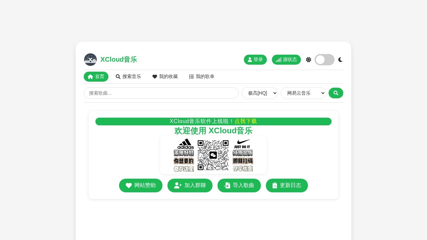The image size is (427, 240).
Task: Click the add-user icon on 加入群聊
Action: (x=177, y=185)
